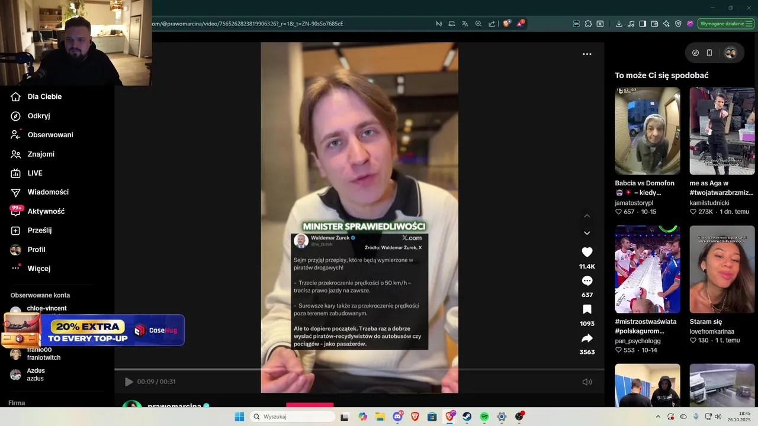Open followed account chloe-vincent
Image resolution: width=758 pixels, height=426 pixels.
tap(46, 308)
